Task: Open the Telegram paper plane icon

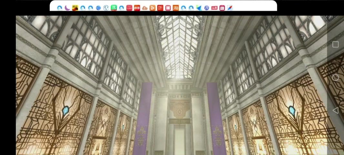Action: pyautogui.click(x=199, y=8)
